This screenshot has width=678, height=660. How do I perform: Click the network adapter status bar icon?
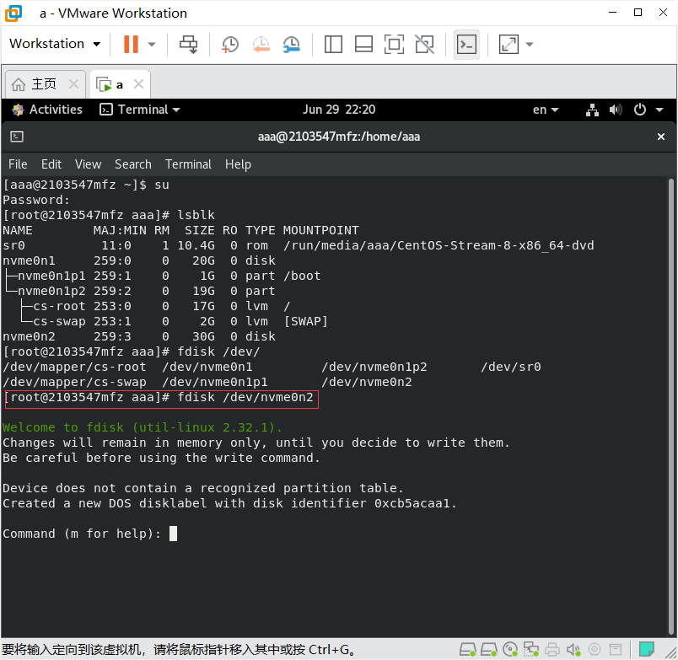coord(531,649)
